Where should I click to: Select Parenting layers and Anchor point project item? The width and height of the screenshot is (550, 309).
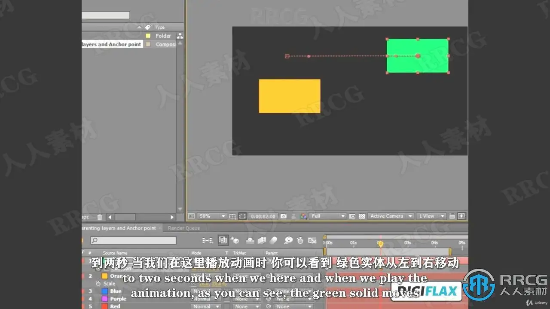tap(112, 44)
